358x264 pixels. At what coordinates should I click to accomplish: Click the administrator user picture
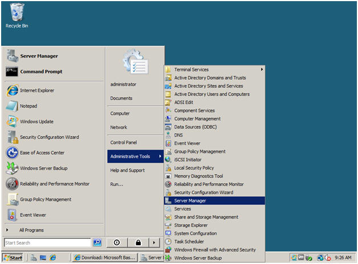(x=136, y=61)
